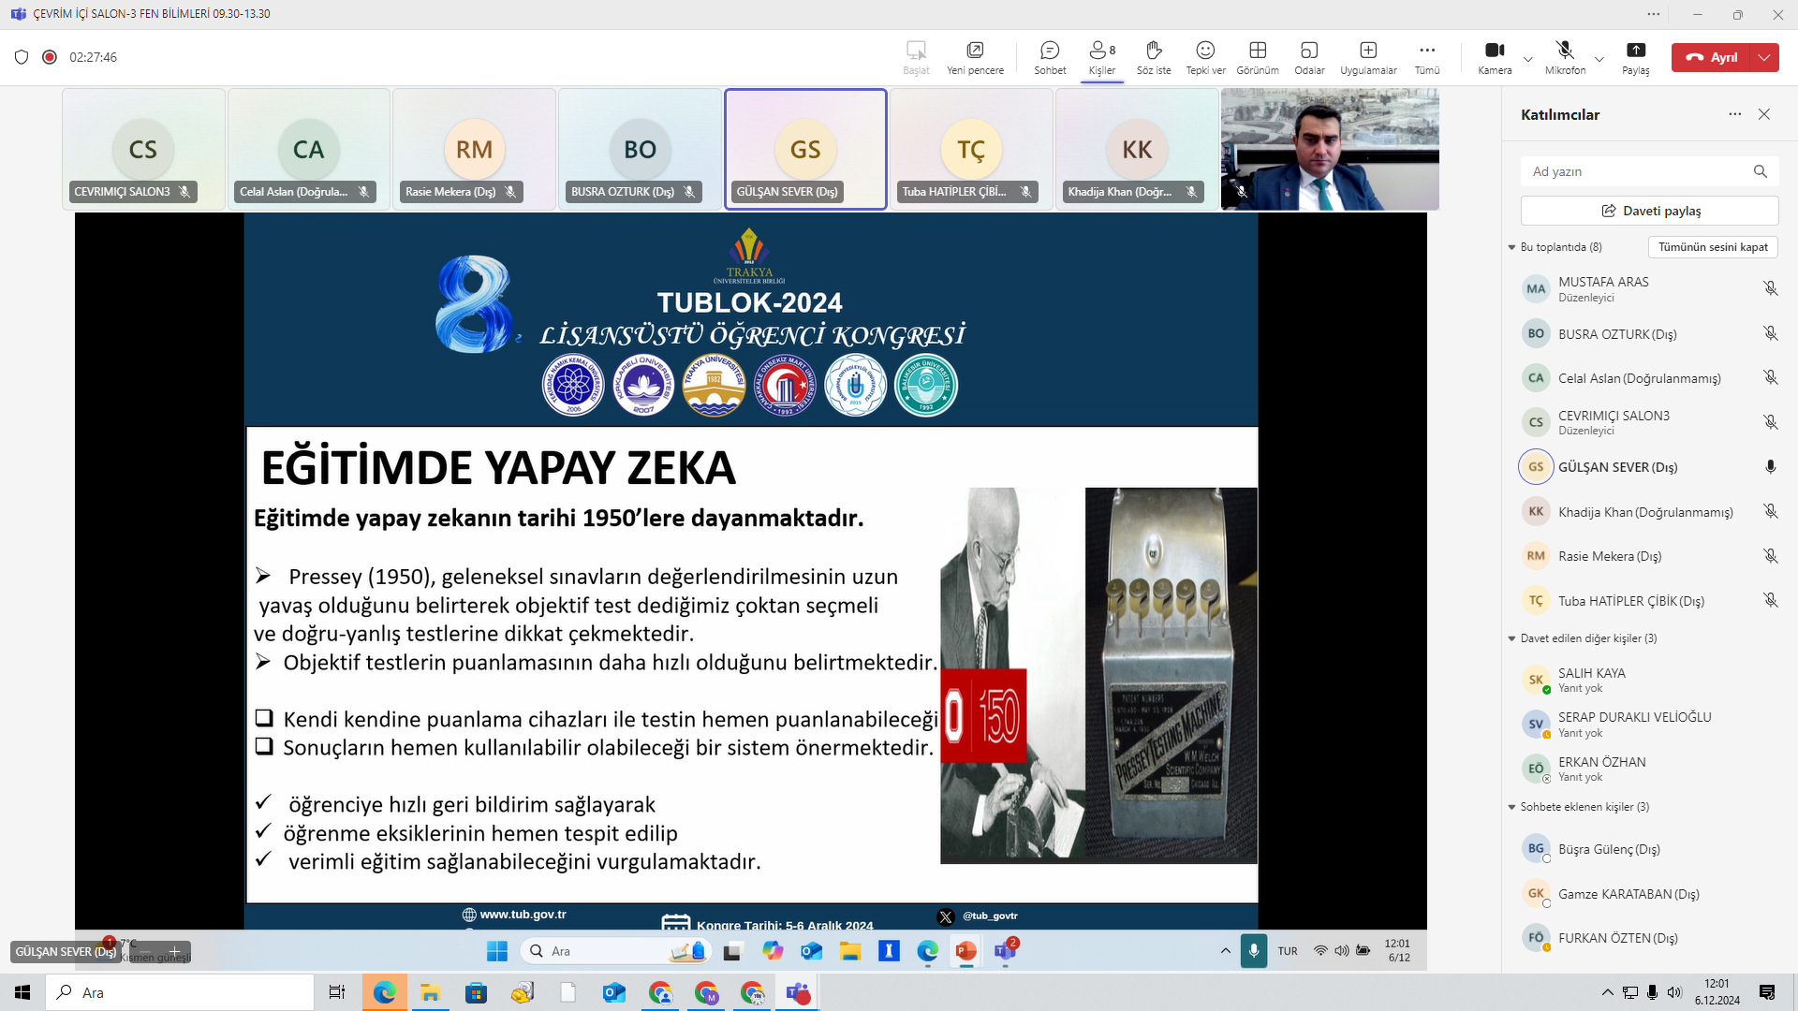Click the BUSRA OZTURK participant tile
The width and height of the screenshot is (1798, 1011).
pyautogui.click(x=641, y=149)
